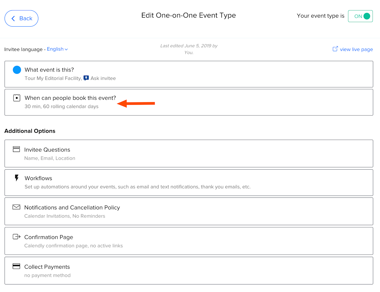Click the Workflows lightning bolt icon
The width and height of the screenshot is (380, 292).
pyautogui.click(x=17, y=178)
